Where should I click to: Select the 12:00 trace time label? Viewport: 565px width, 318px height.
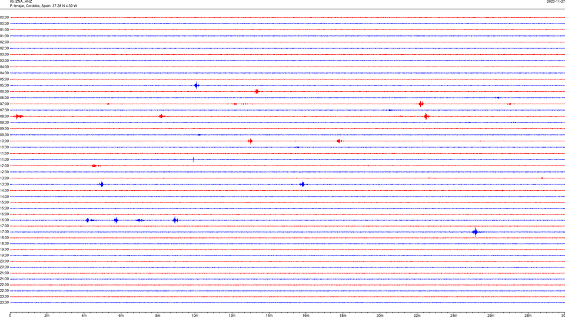[4, 166]
